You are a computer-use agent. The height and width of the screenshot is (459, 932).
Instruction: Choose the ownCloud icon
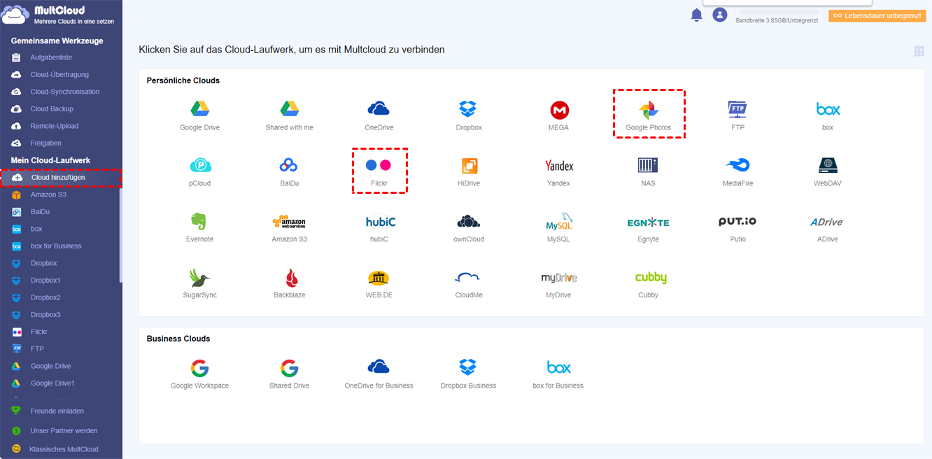pyautogui.click(x=468, y=222)
